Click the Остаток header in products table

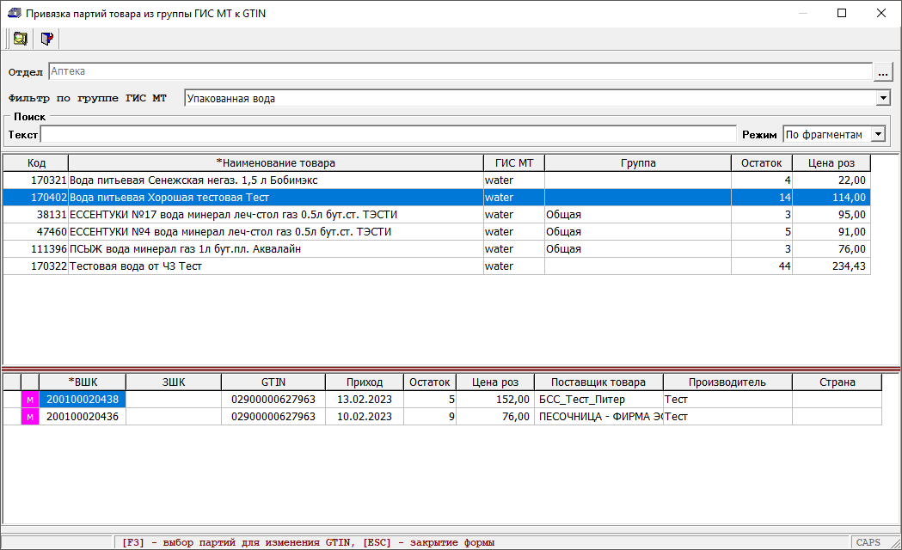[762, 163]
